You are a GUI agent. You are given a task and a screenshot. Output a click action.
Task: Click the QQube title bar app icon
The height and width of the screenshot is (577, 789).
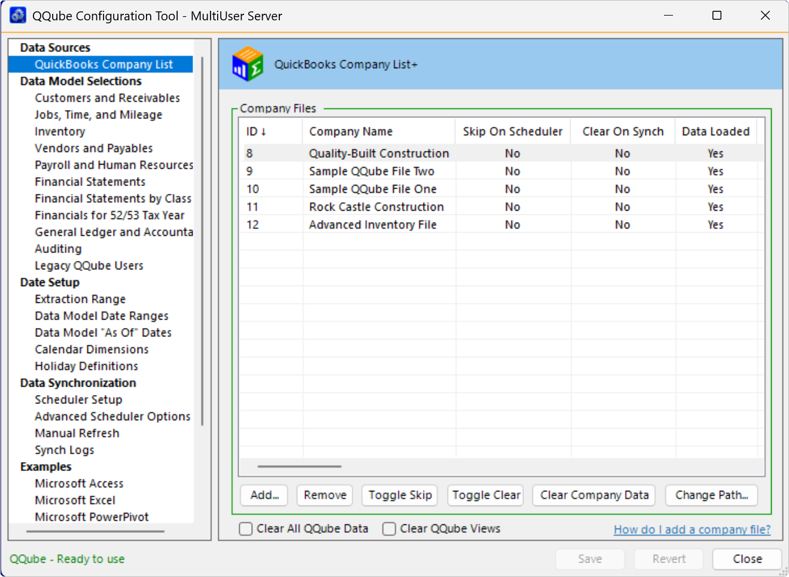tap(18, 16)
